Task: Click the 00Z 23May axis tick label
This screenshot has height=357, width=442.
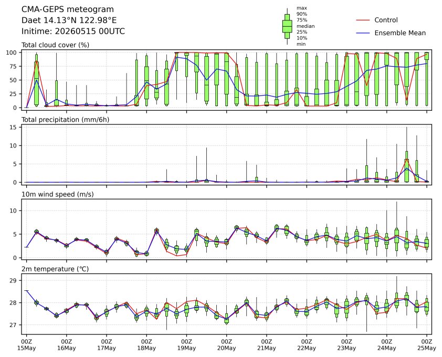Action: click(x=346, y=345)
